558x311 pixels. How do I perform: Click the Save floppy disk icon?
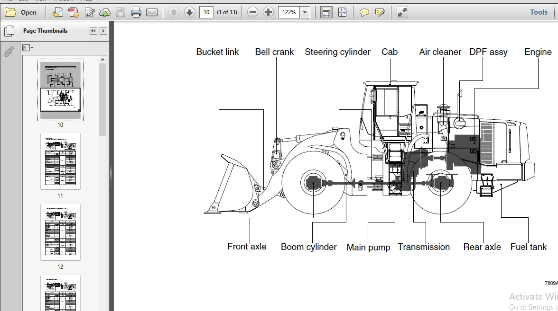click(121, 12)
